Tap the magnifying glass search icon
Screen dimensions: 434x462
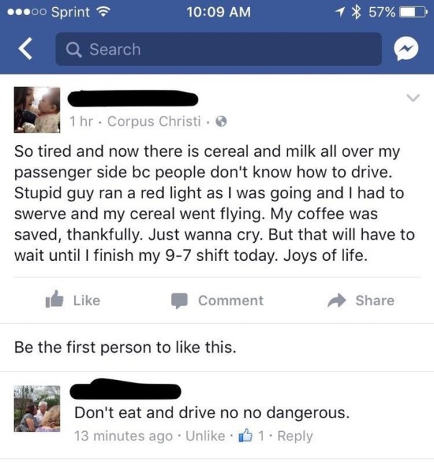74,49
